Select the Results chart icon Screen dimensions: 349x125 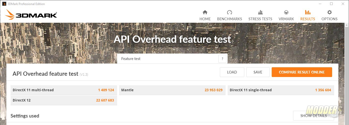click(x=308, y=12)
